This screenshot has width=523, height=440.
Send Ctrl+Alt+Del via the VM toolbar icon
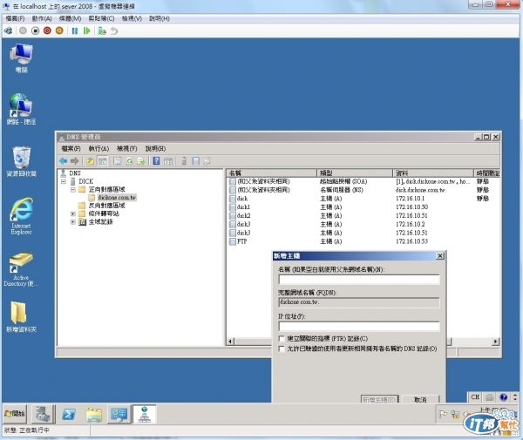[x=9, y=31]
